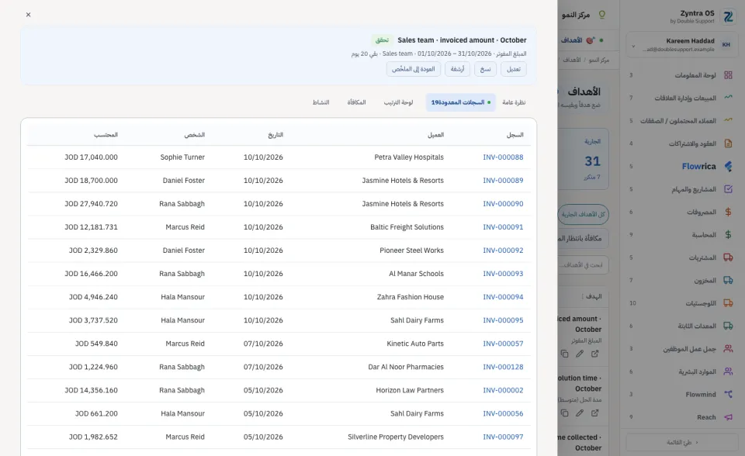
Task: Click the أرشفة (archive) button
Action: (457, 69)
